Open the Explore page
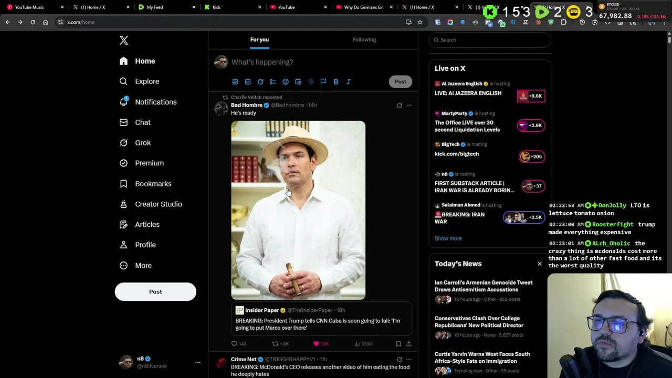This screenshot has width=672, height=378. [139, 81]
